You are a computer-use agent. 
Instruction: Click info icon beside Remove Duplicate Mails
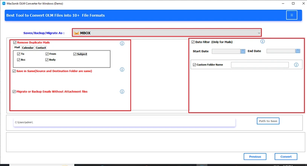tap(122, 44)
